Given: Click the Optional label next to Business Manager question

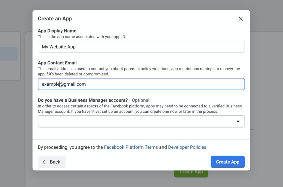Looking at the screenshot, I should [x=140, y=100].
